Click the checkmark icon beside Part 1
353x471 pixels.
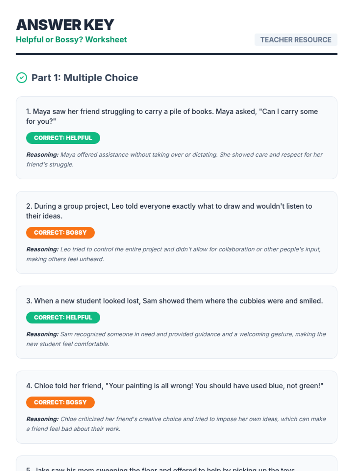coord(21,78)
